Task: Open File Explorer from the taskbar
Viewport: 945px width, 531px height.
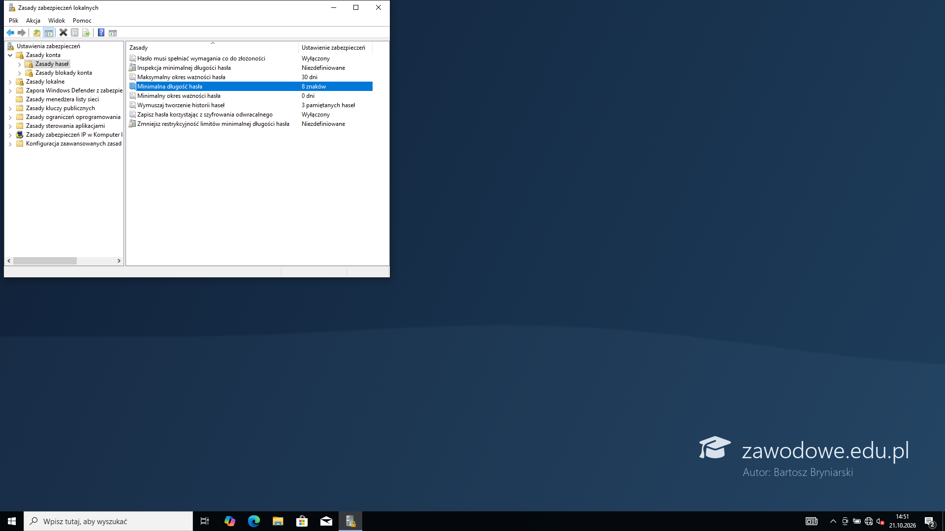Action: click(x=278, y=521)
